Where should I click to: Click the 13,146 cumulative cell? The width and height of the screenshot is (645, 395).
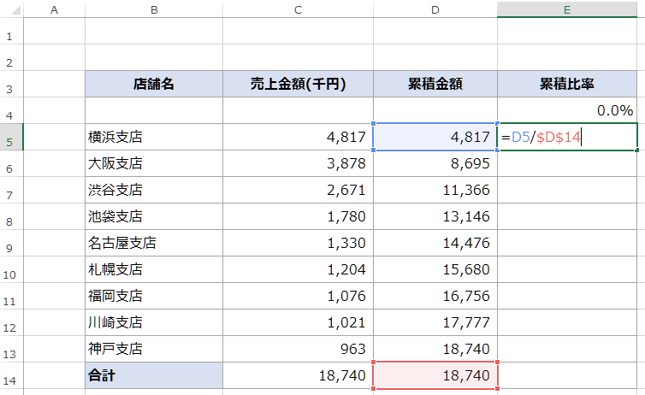[435, 216]
